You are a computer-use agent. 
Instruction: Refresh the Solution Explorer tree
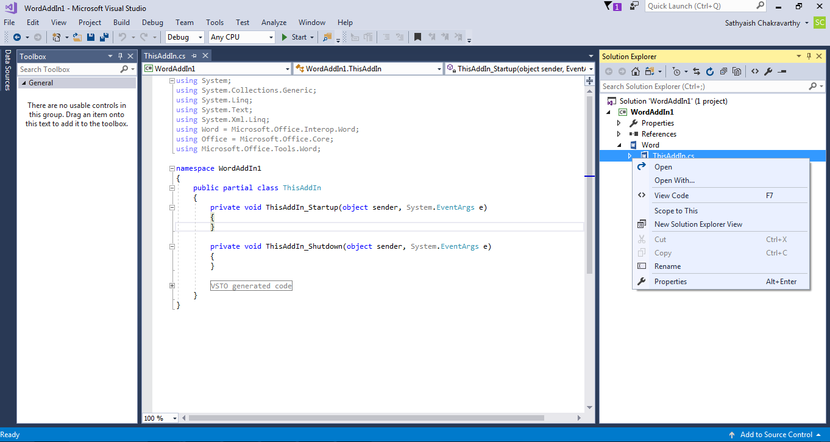tap(710, 71)
